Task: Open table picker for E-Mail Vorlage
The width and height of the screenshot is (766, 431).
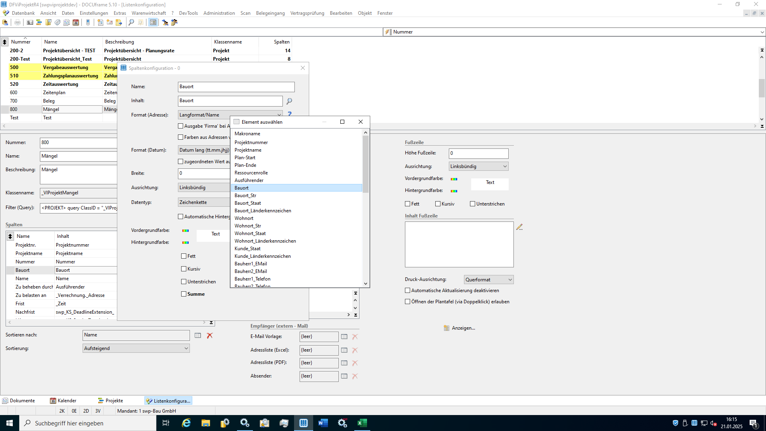Action: [344, 337]
